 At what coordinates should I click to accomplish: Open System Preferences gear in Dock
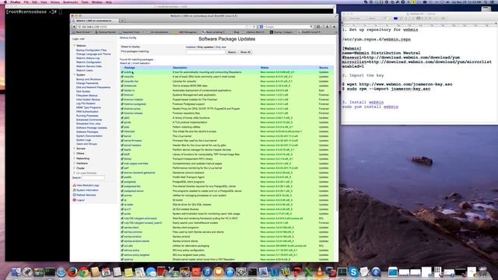(241, 272)
